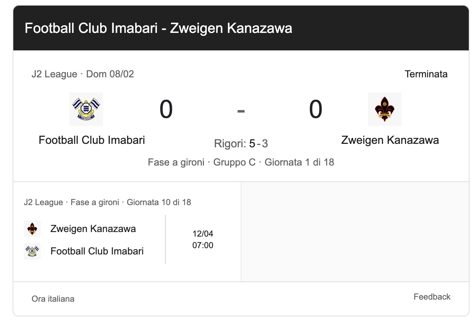Click the J2 League Dom 08/02 label

[83, 74]
